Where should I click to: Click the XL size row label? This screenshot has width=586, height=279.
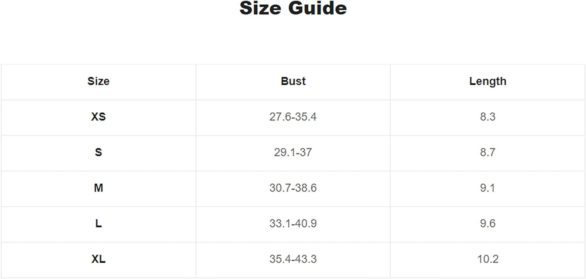[x=98, y=259]
